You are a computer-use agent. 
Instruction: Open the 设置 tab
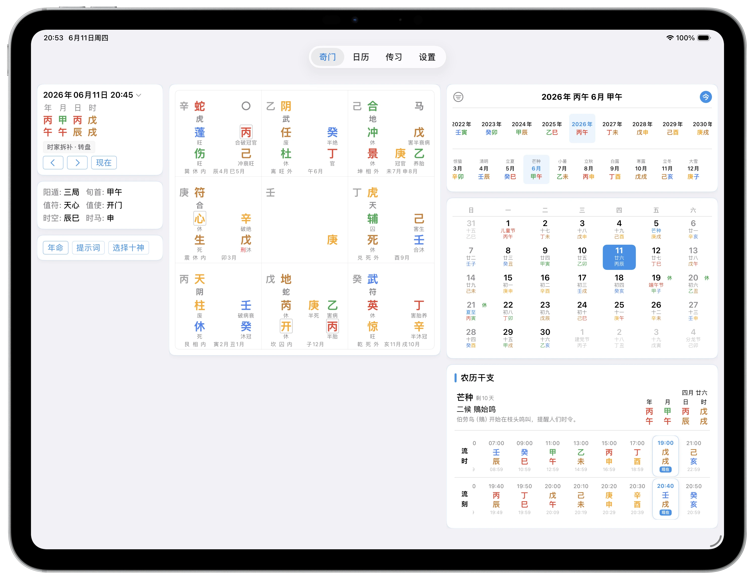click(427, 57)
